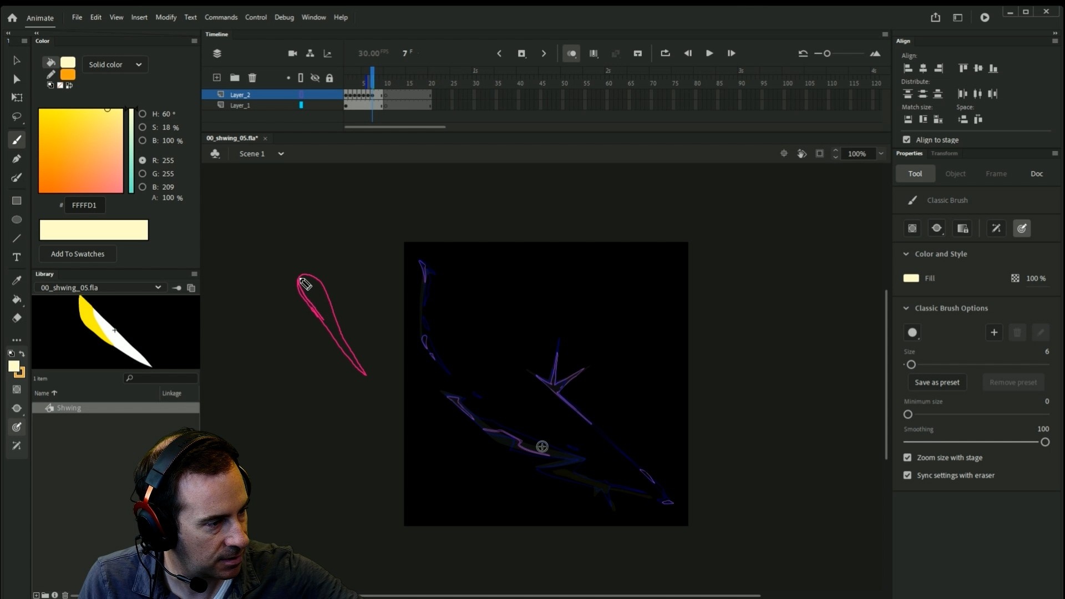Image resolution: width=1065 pixels, height=599 pixels.
Task: Switch to the Frame properties tab
Action: tap(996, 174)
